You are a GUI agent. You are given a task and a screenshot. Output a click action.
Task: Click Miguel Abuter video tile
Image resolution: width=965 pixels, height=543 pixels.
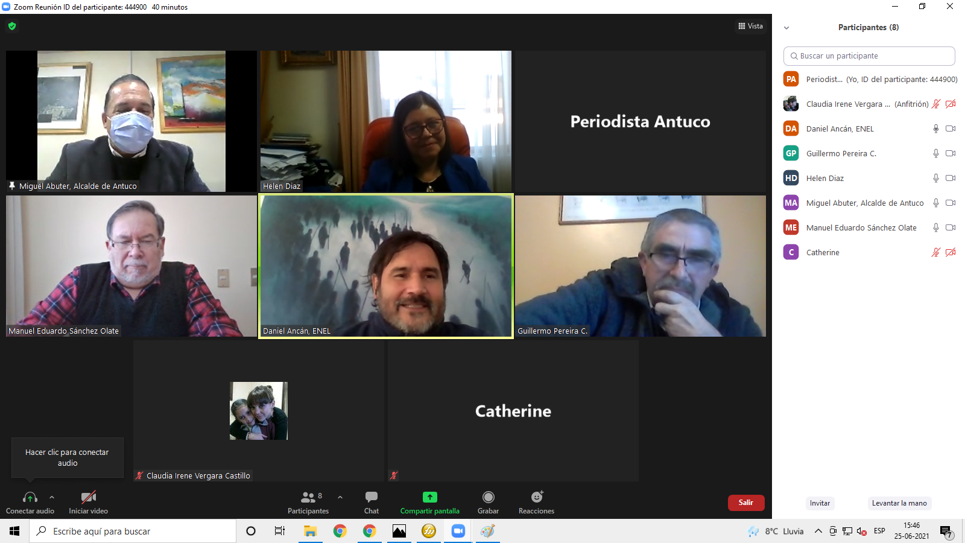click(x=131, y=121)
